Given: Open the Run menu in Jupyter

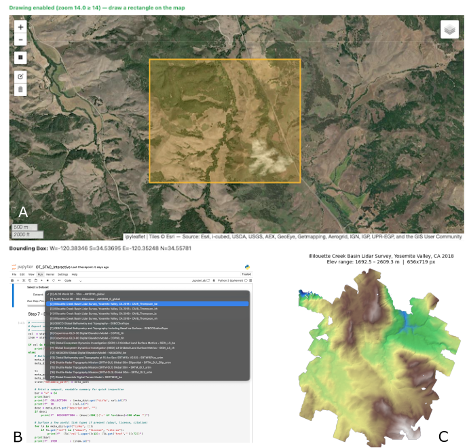Looking at the screenshot, I should 40,274.
